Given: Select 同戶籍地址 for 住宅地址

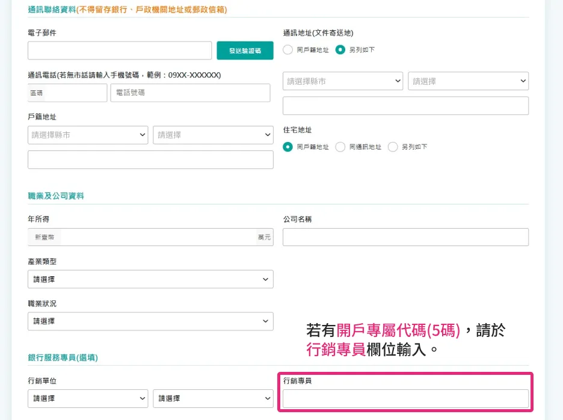Looking at the screenshot, I should 287,146.
